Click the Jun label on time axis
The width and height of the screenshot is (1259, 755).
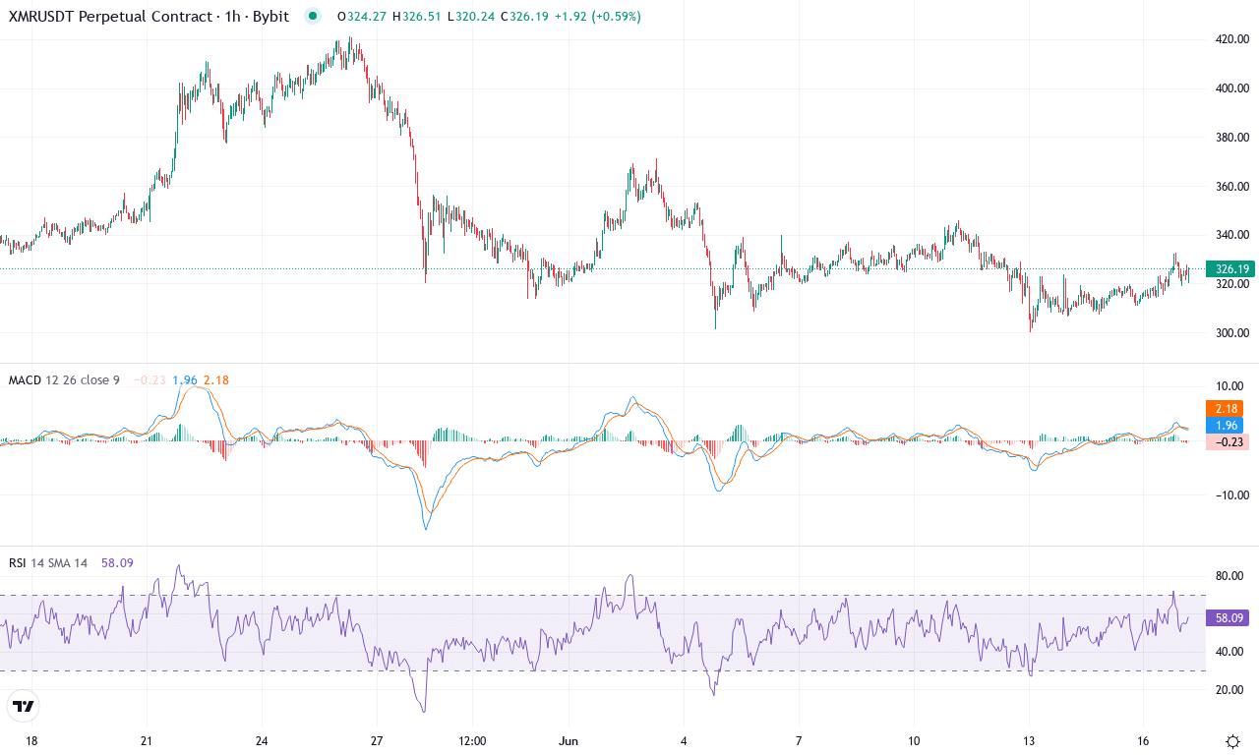coord(567,740)
